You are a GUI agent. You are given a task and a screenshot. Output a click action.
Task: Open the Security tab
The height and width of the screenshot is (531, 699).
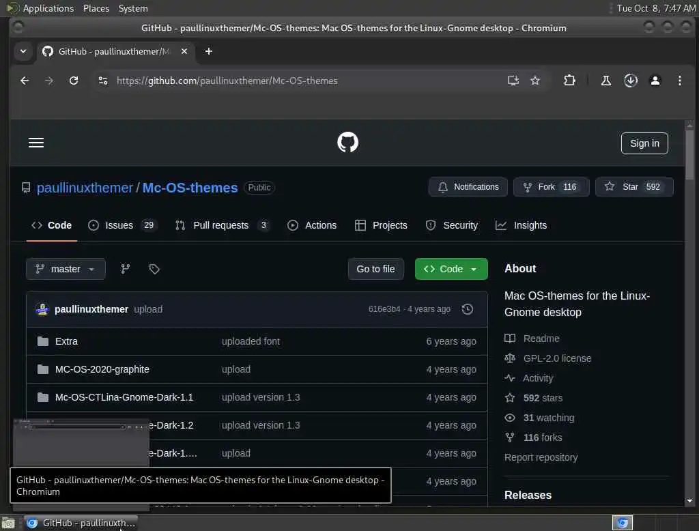coord(452,225)
